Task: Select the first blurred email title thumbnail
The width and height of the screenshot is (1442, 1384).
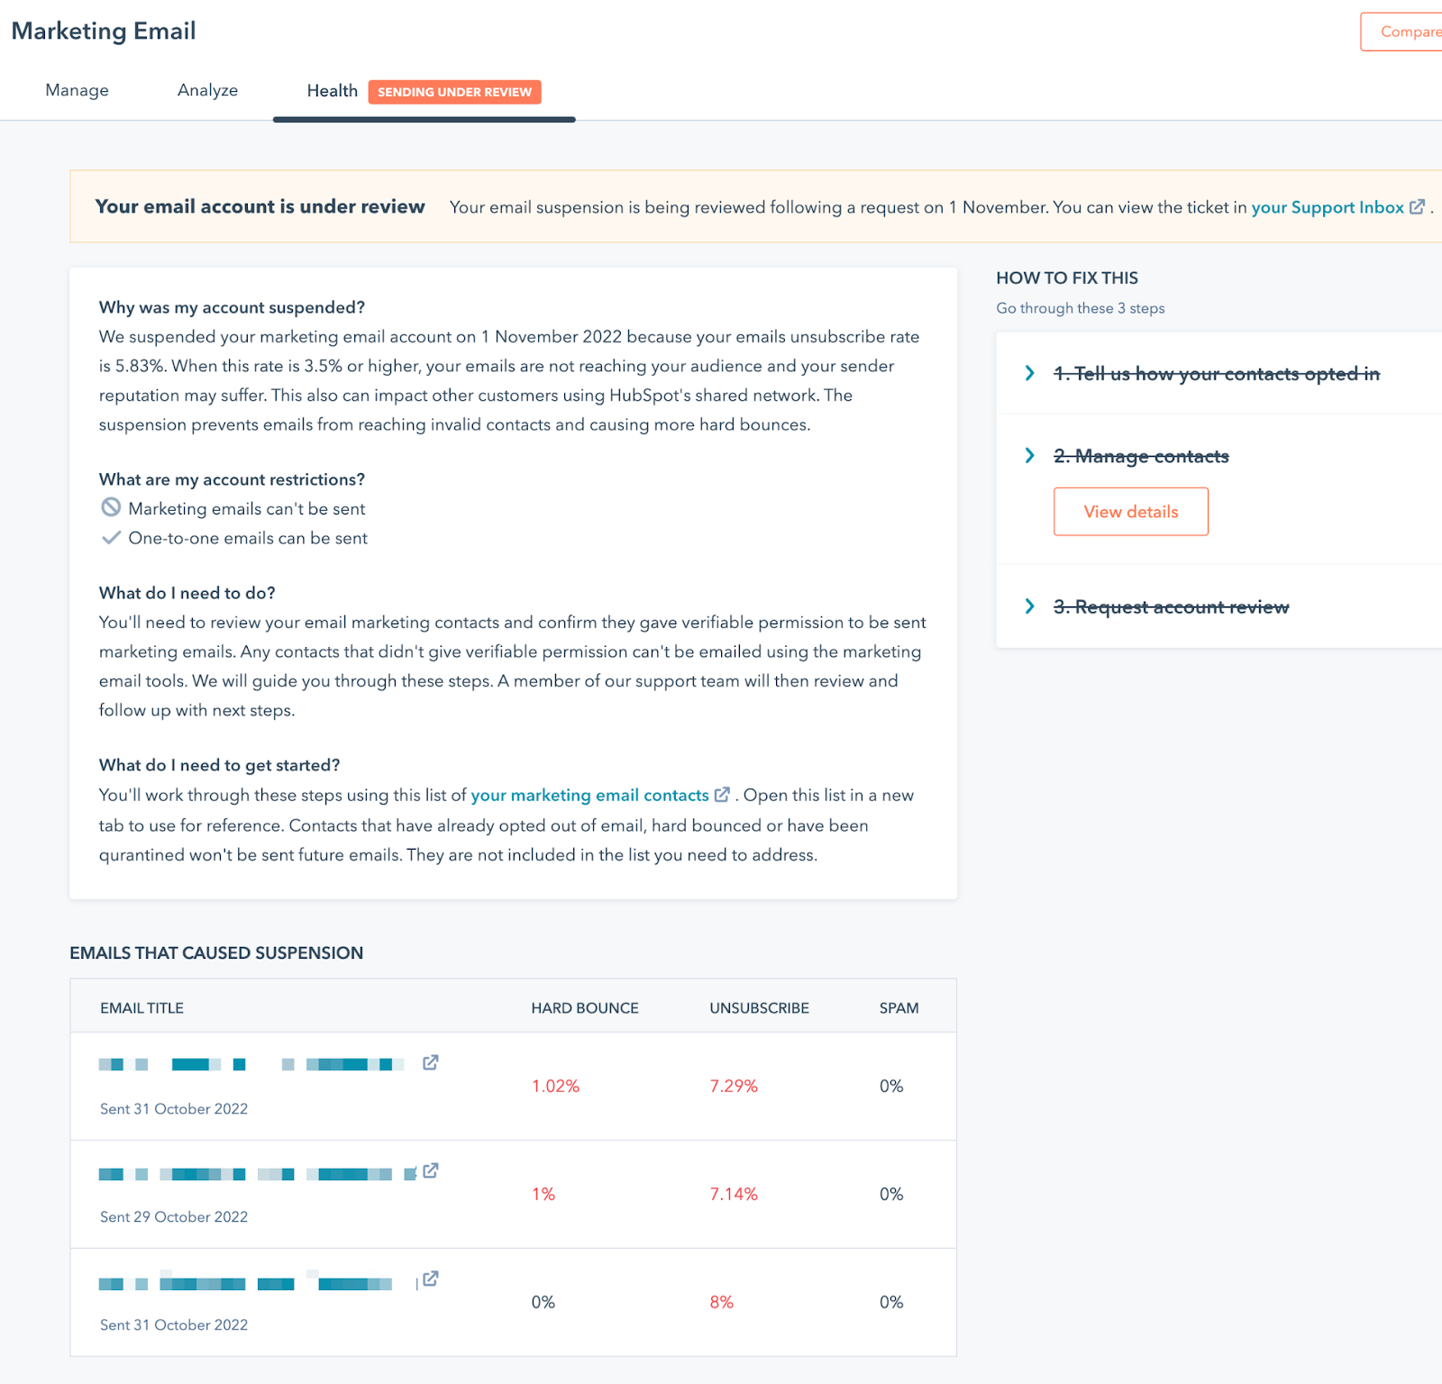Action: click(x=252, y=1063)
